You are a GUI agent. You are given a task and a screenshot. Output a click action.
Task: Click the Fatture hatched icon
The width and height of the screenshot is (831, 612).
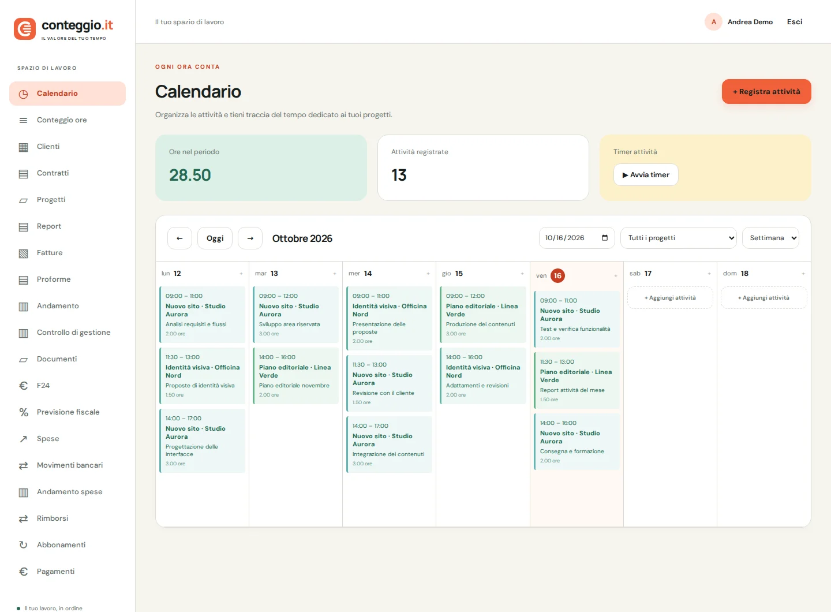click(23, 253)
